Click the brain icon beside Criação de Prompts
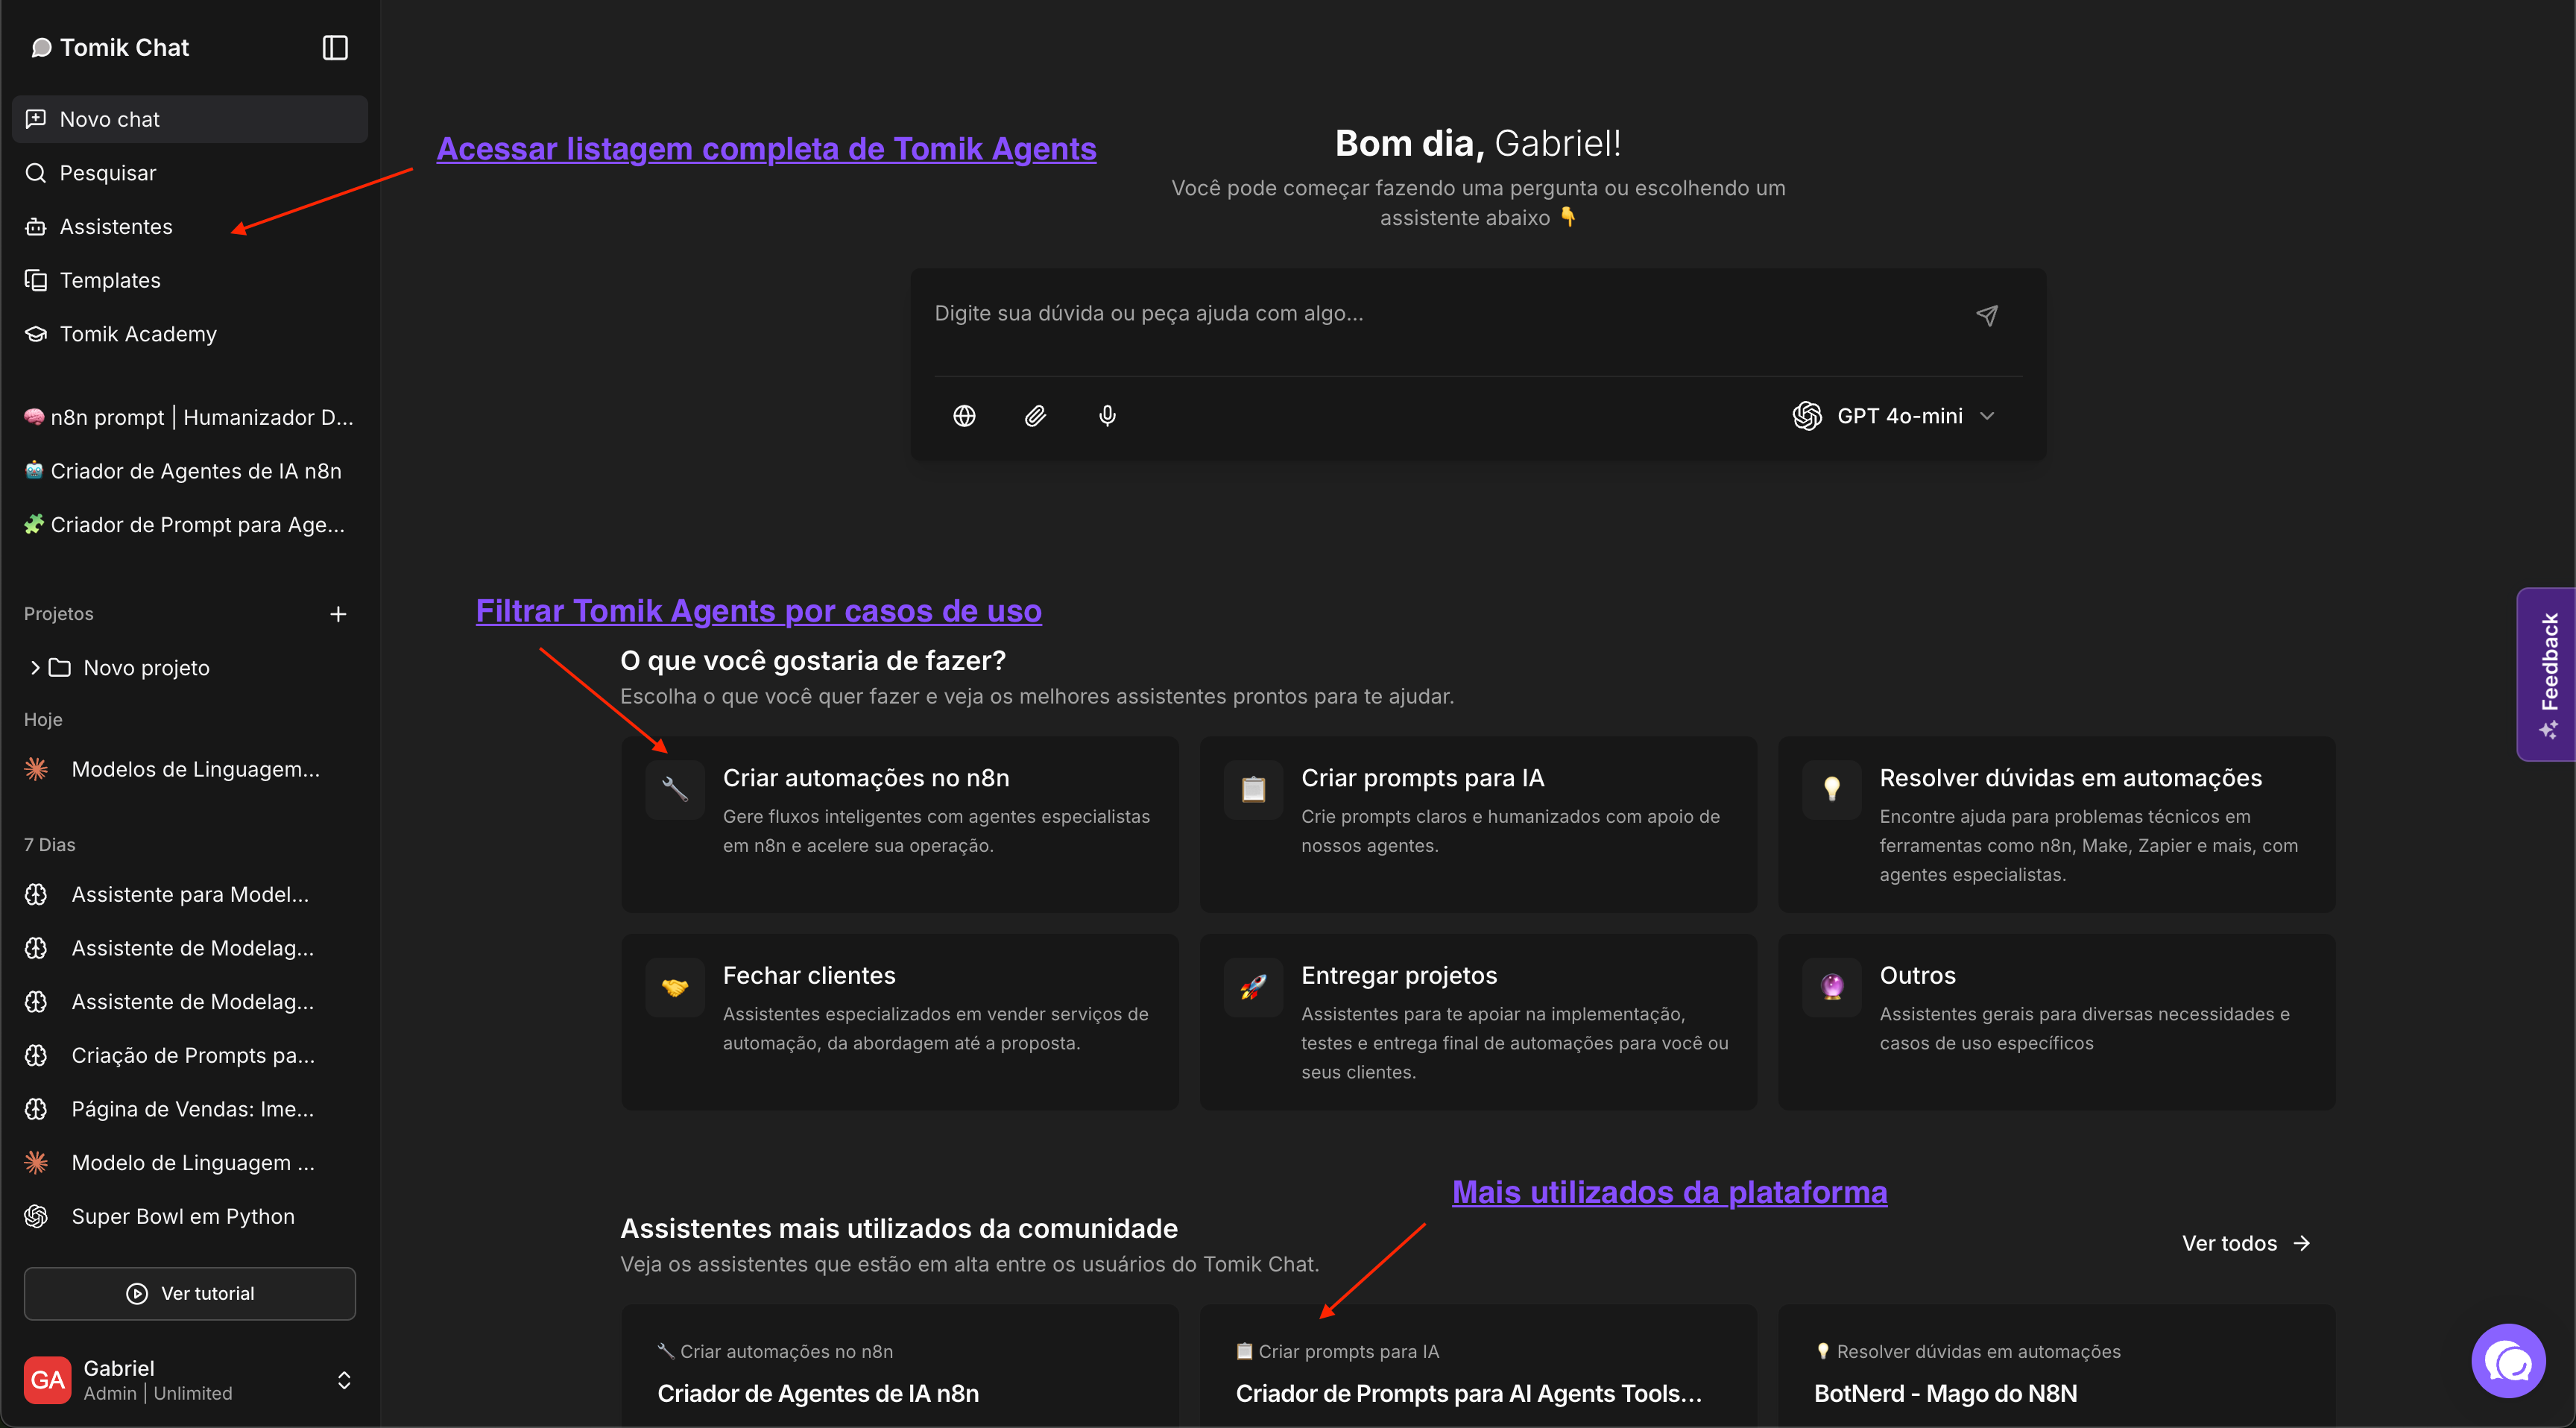Viewport: 2576px width, 1428px height. (36, 1055)
